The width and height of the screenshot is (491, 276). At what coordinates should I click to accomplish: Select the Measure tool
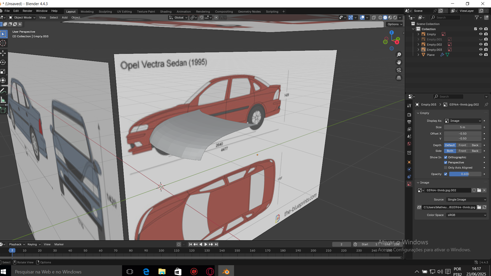pyautogui.click(x=3, y=100)
